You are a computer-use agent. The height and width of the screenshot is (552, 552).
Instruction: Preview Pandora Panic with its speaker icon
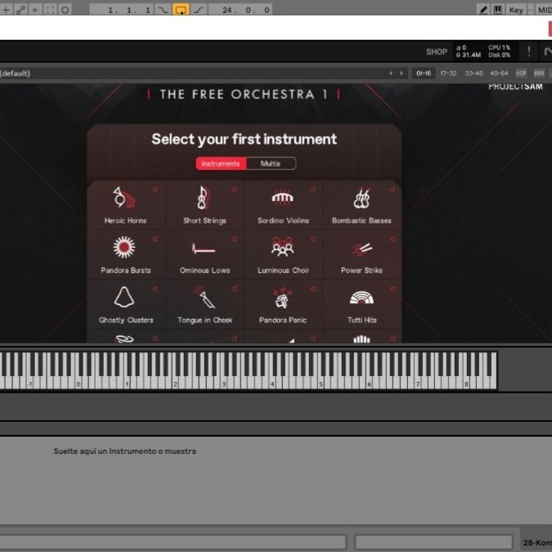313,289
